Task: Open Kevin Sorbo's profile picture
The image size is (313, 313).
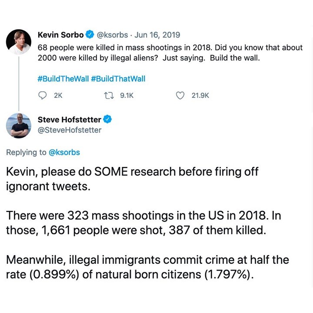Action: click(19, 42)
